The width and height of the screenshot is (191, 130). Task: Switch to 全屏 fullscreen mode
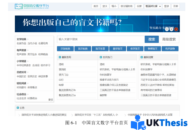[139, 6]
